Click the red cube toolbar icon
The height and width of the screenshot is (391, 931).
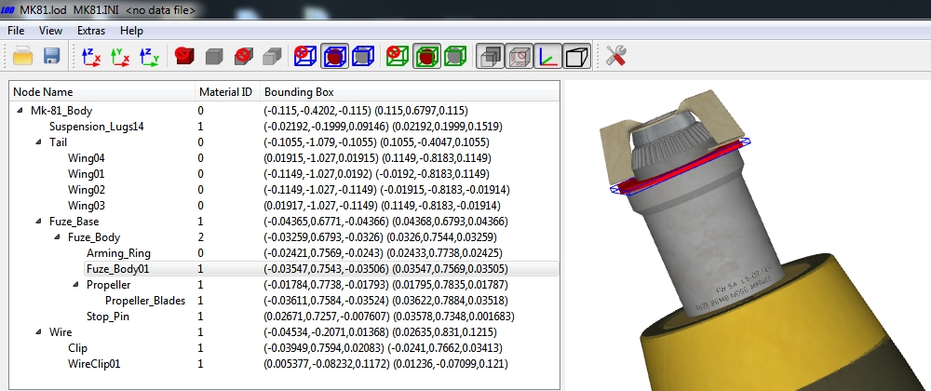click(184, 57)
